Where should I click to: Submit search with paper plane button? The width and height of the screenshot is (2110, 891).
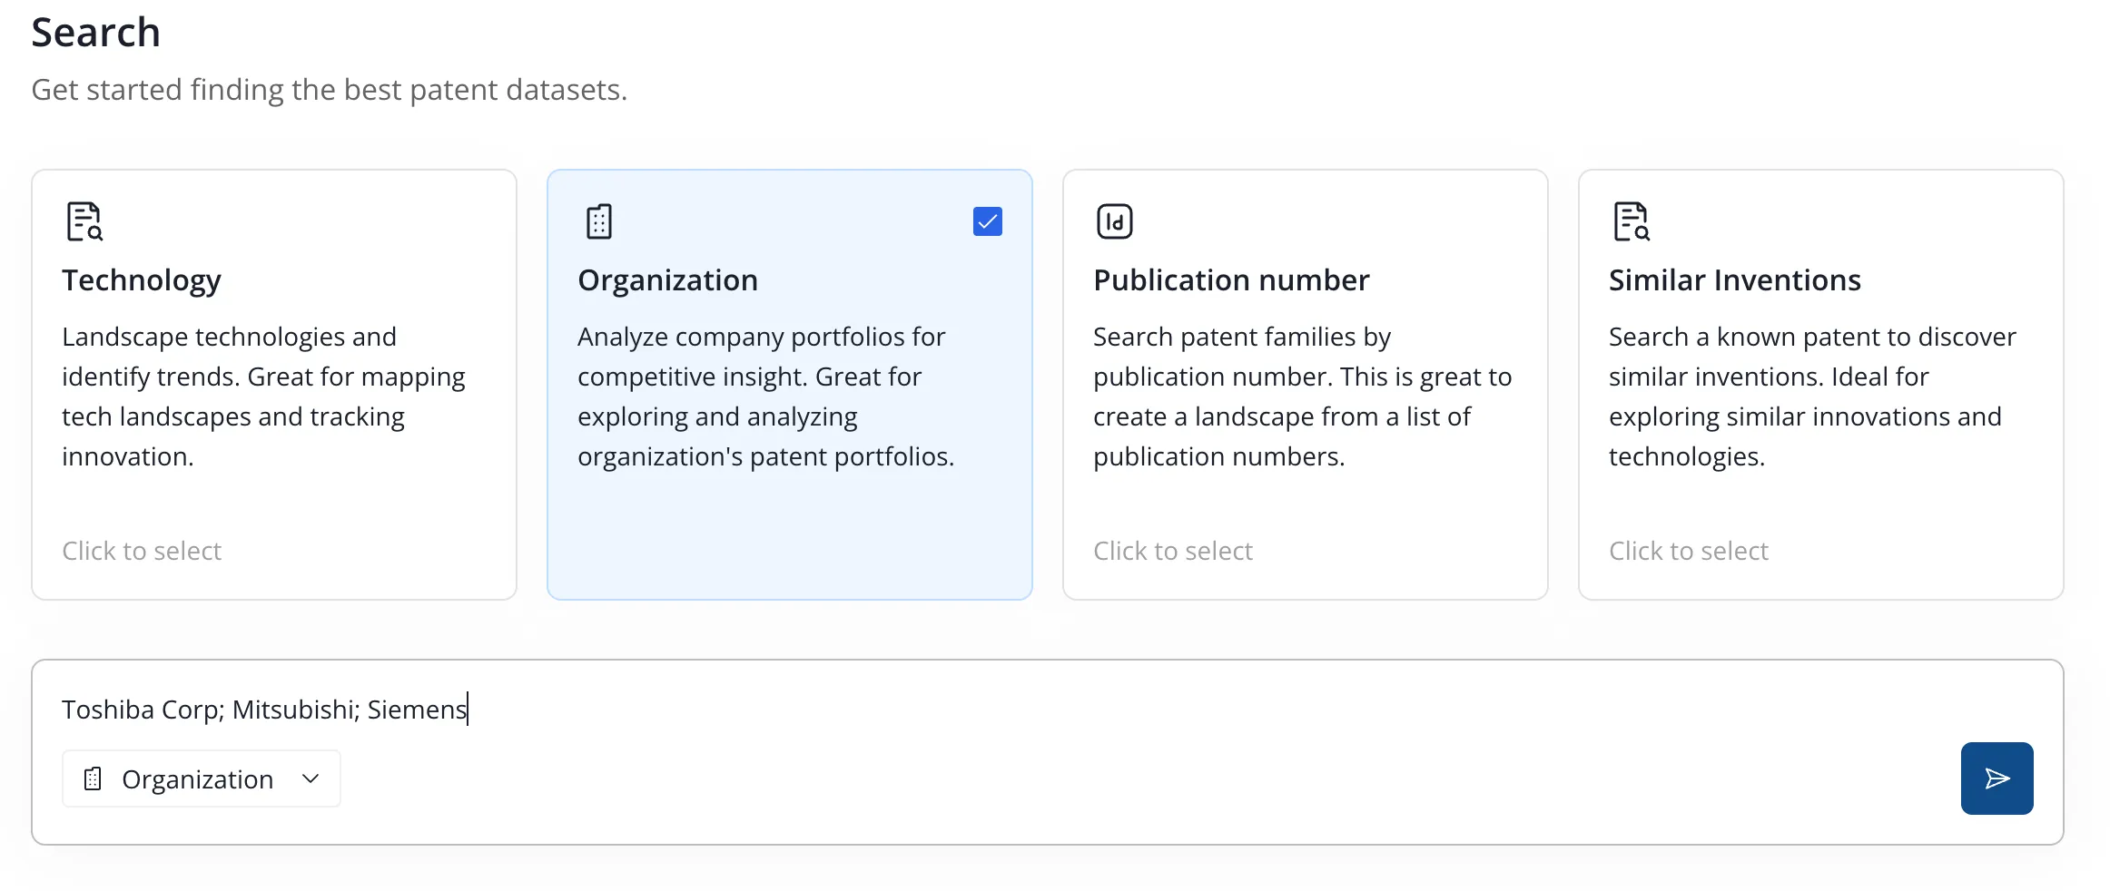pos(1997,778)
